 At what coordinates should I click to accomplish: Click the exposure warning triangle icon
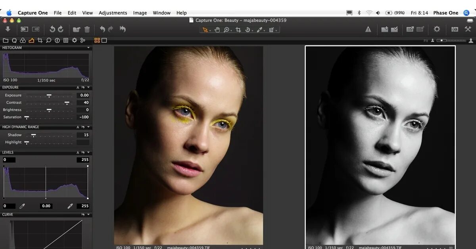[368, 29]
